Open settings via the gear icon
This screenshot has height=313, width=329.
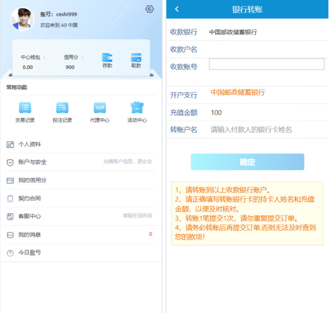(149, 9)
